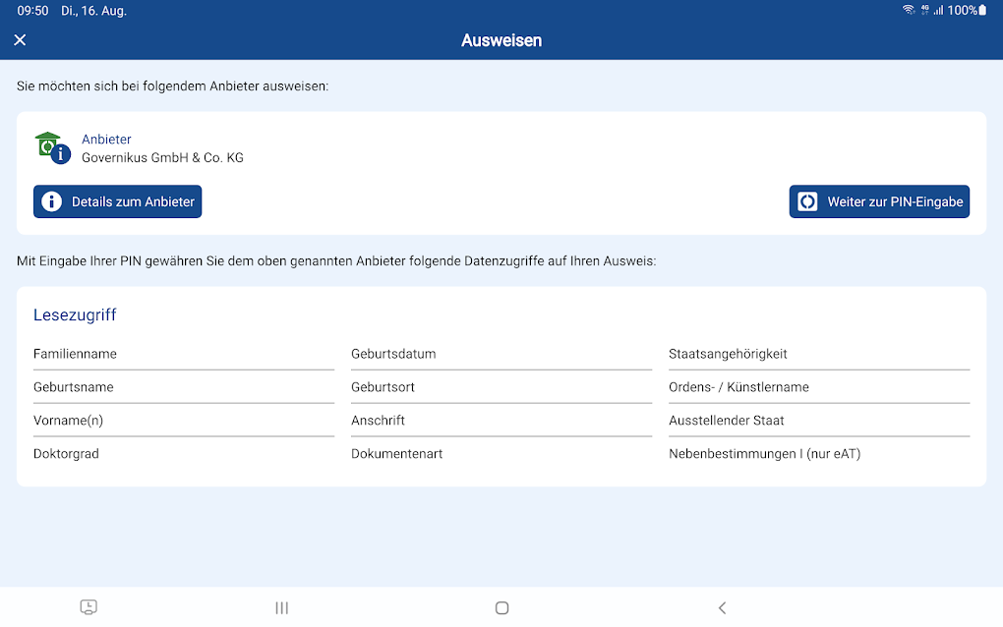The height and width of the screenshot is (627, 1003).
Task: Open Details zum Anbieter
Action: (x=117, y=201)
